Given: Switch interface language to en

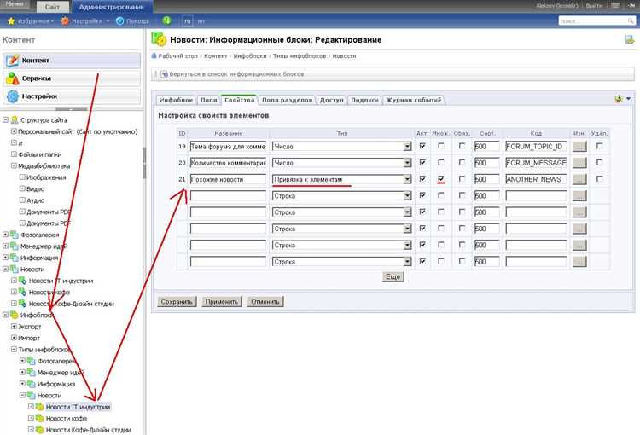Looking at the screenshot, I should tap(201, 20).
